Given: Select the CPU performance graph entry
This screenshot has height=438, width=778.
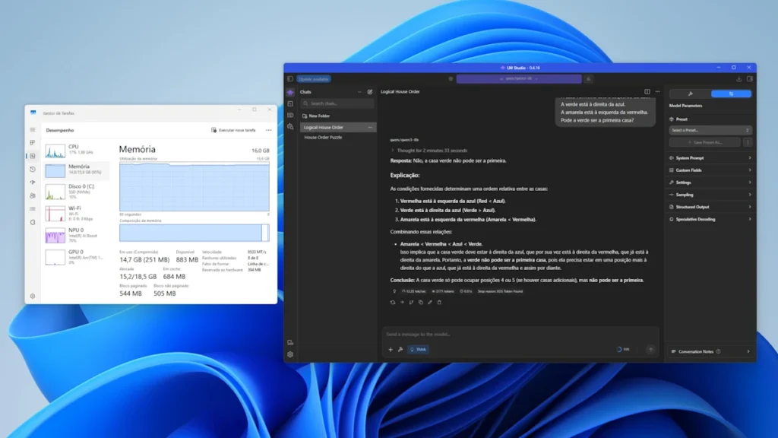Looking at the screenshot, I should pyautogui.click(x=76, y=150).
